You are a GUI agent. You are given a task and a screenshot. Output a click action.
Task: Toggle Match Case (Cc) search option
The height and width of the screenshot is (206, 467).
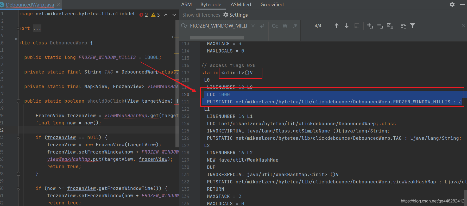point(275,26)
